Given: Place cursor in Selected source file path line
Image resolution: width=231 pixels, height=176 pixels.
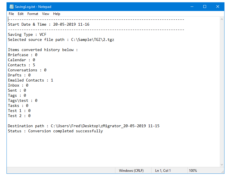Looking at the screenshot, I should (x=61, y=40).
